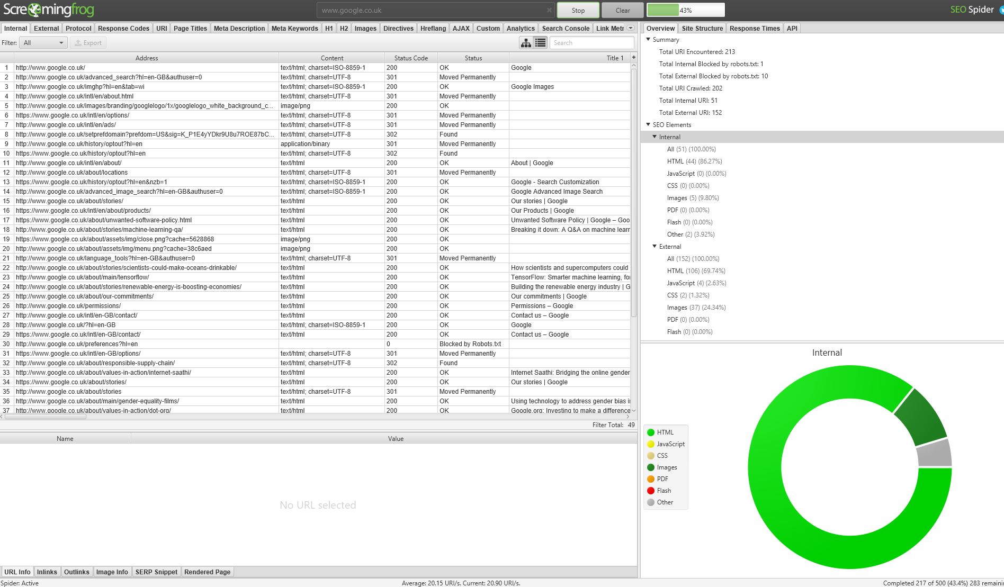This screenshot has height=587, width=1004.
Task: Open the SERP Snippet bottom tab
Action: 156,572
